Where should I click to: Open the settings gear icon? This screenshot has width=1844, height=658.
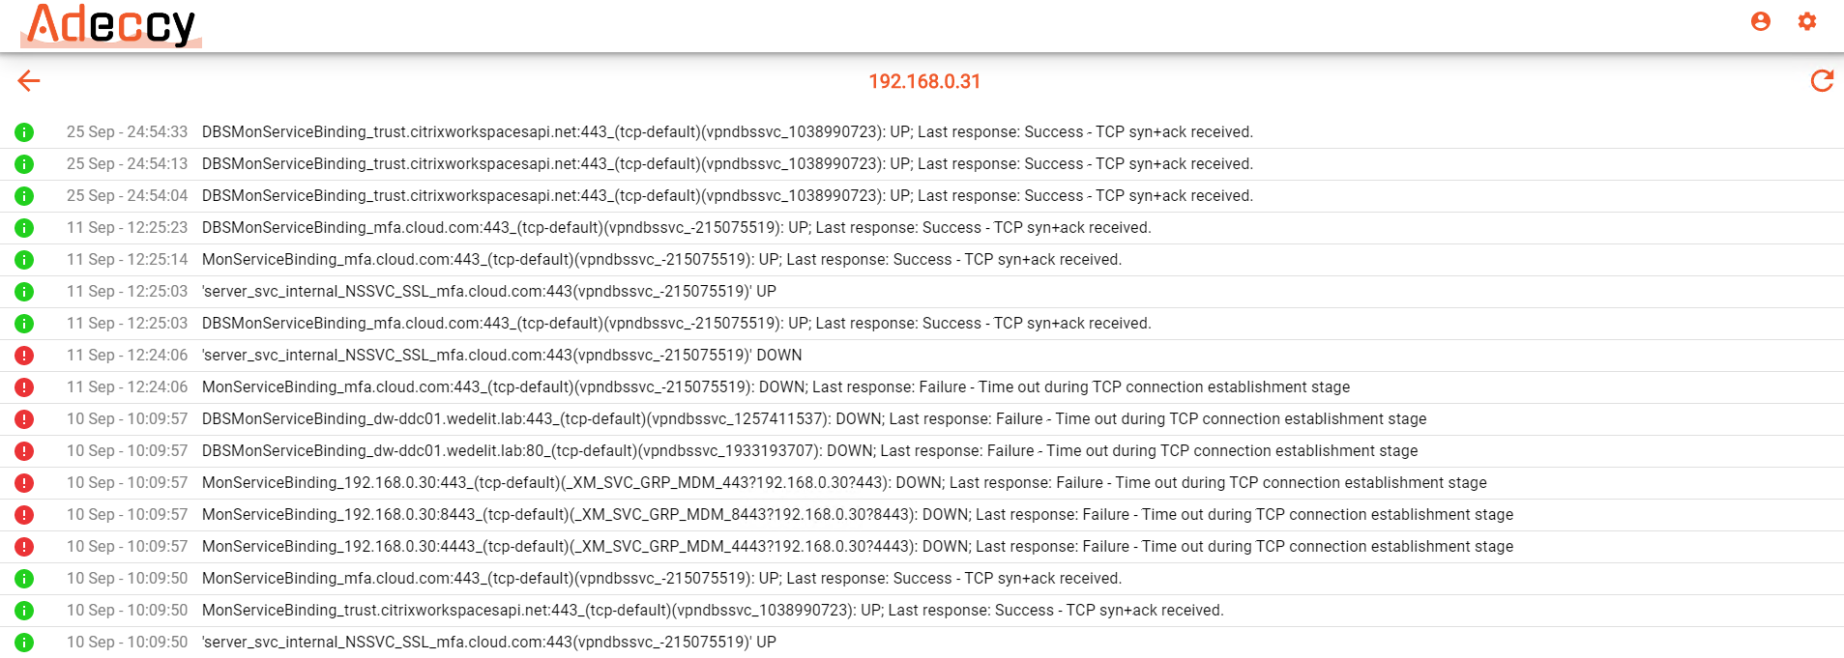tap(1807, 21)
